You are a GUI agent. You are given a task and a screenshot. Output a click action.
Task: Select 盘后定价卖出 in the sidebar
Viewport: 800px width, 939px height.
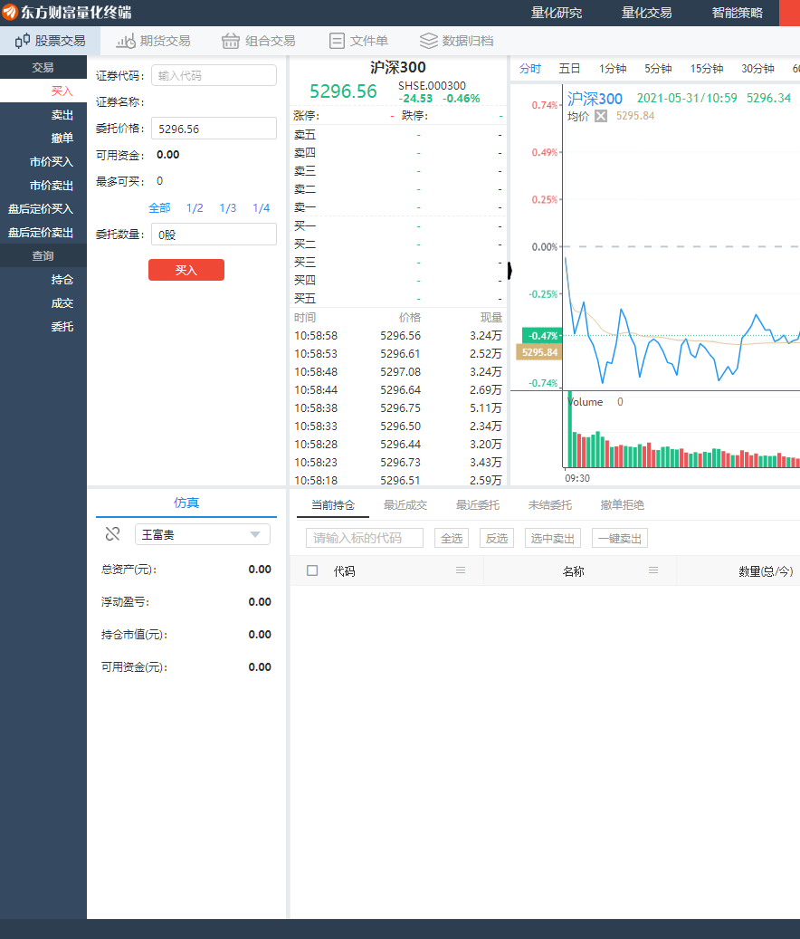point(43,233)
